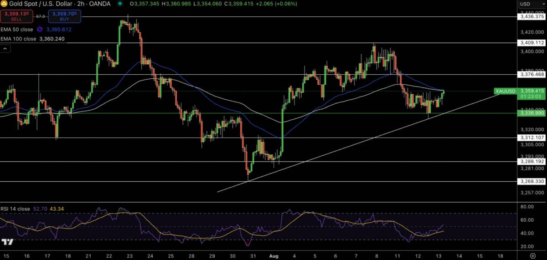This screenshot has width=547, height=260.
Task: Click the EMA 50 refresh indicator icon
Action: point(40,30)
